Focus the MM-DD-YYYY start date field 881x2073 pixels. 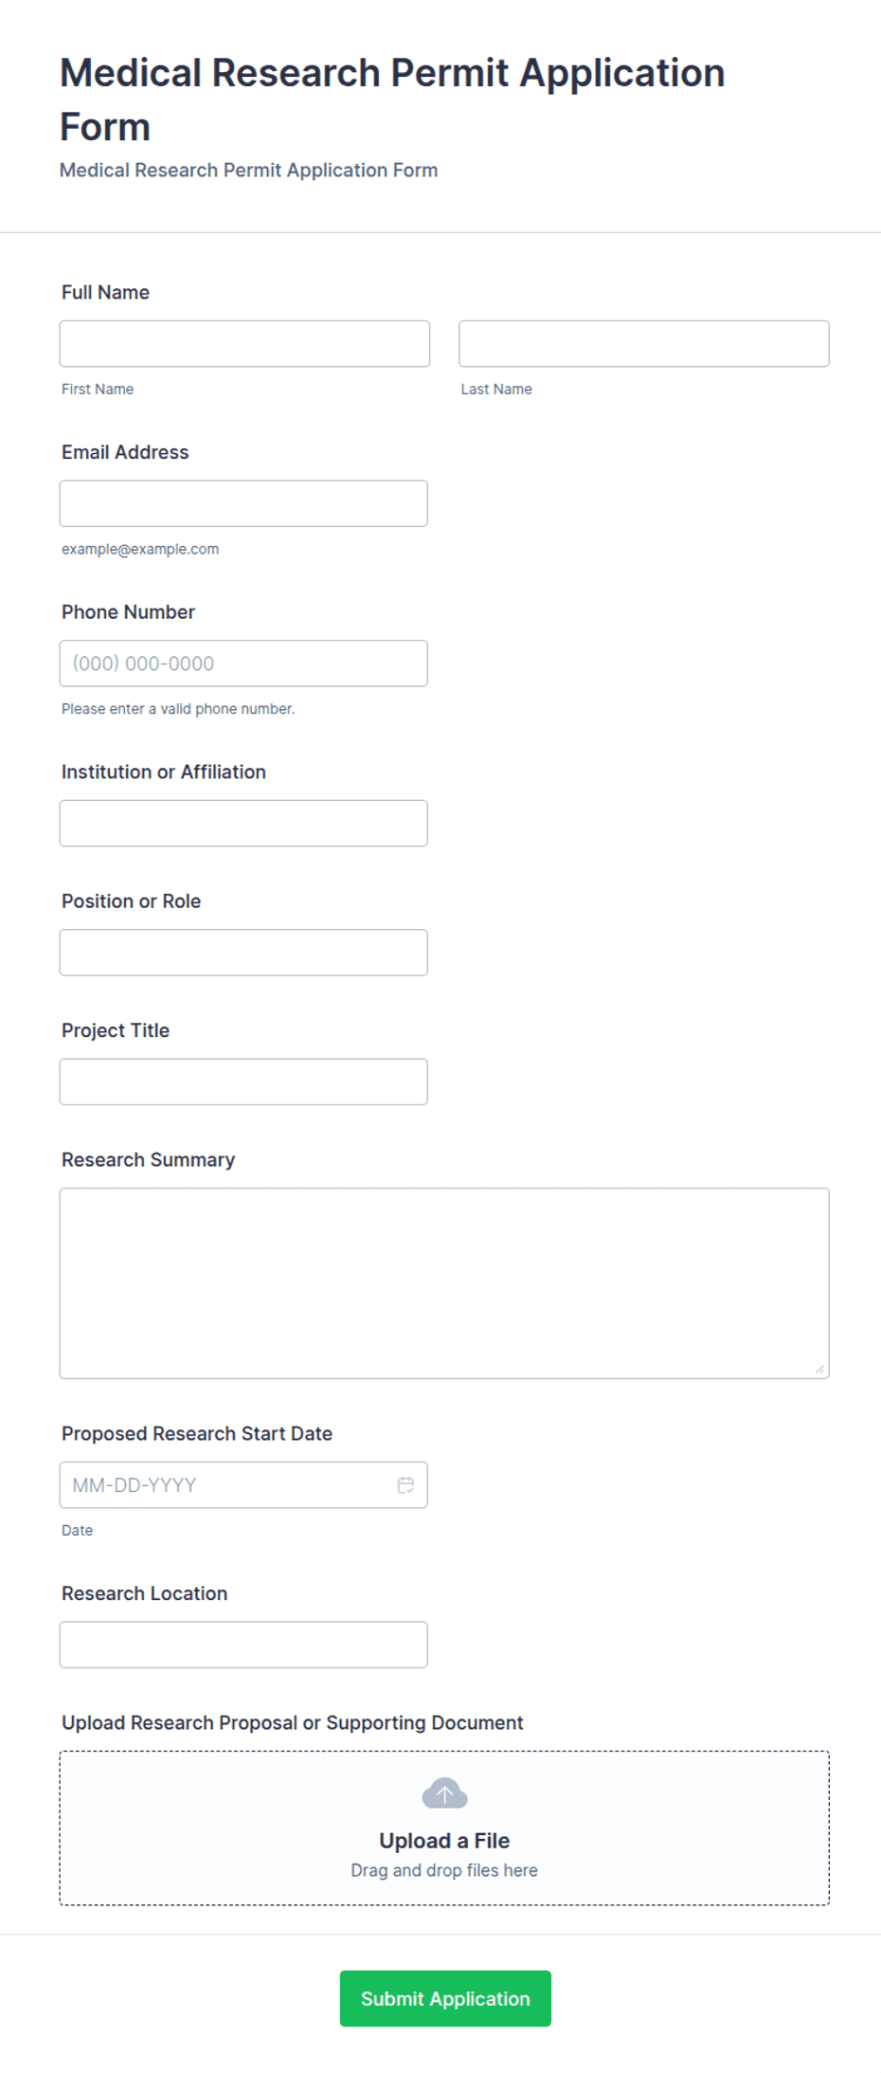click(243, 1485)
